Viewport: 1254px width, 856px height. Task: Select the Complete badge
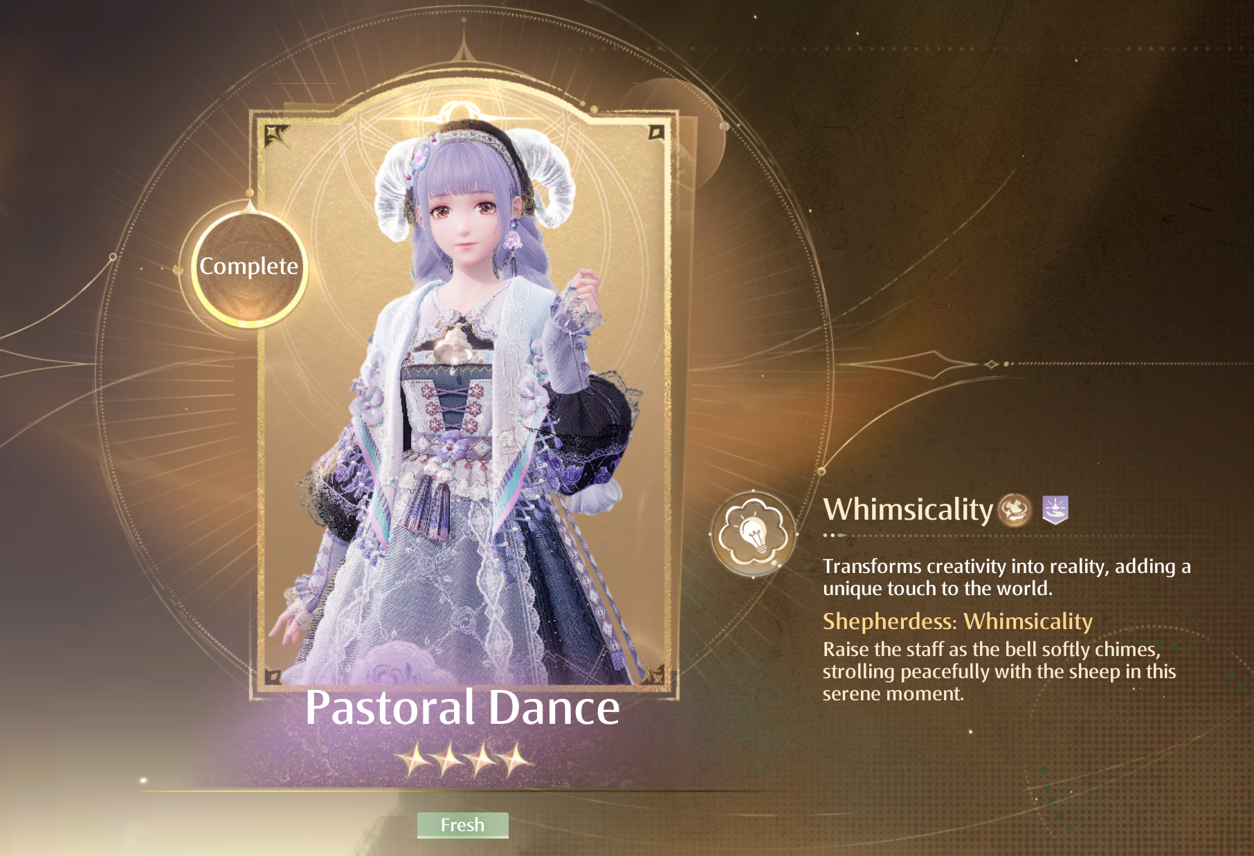pos(249,266)
